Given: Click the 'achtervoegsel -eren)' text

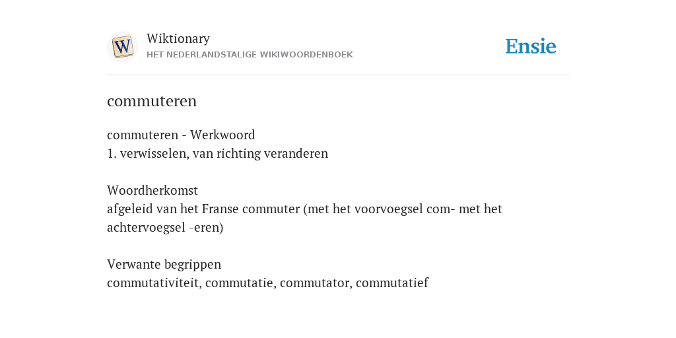Looking at the screenshot, I should click(x=165, y=228).
